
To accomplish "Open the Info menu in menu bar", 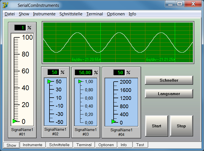I will [132, 14].
